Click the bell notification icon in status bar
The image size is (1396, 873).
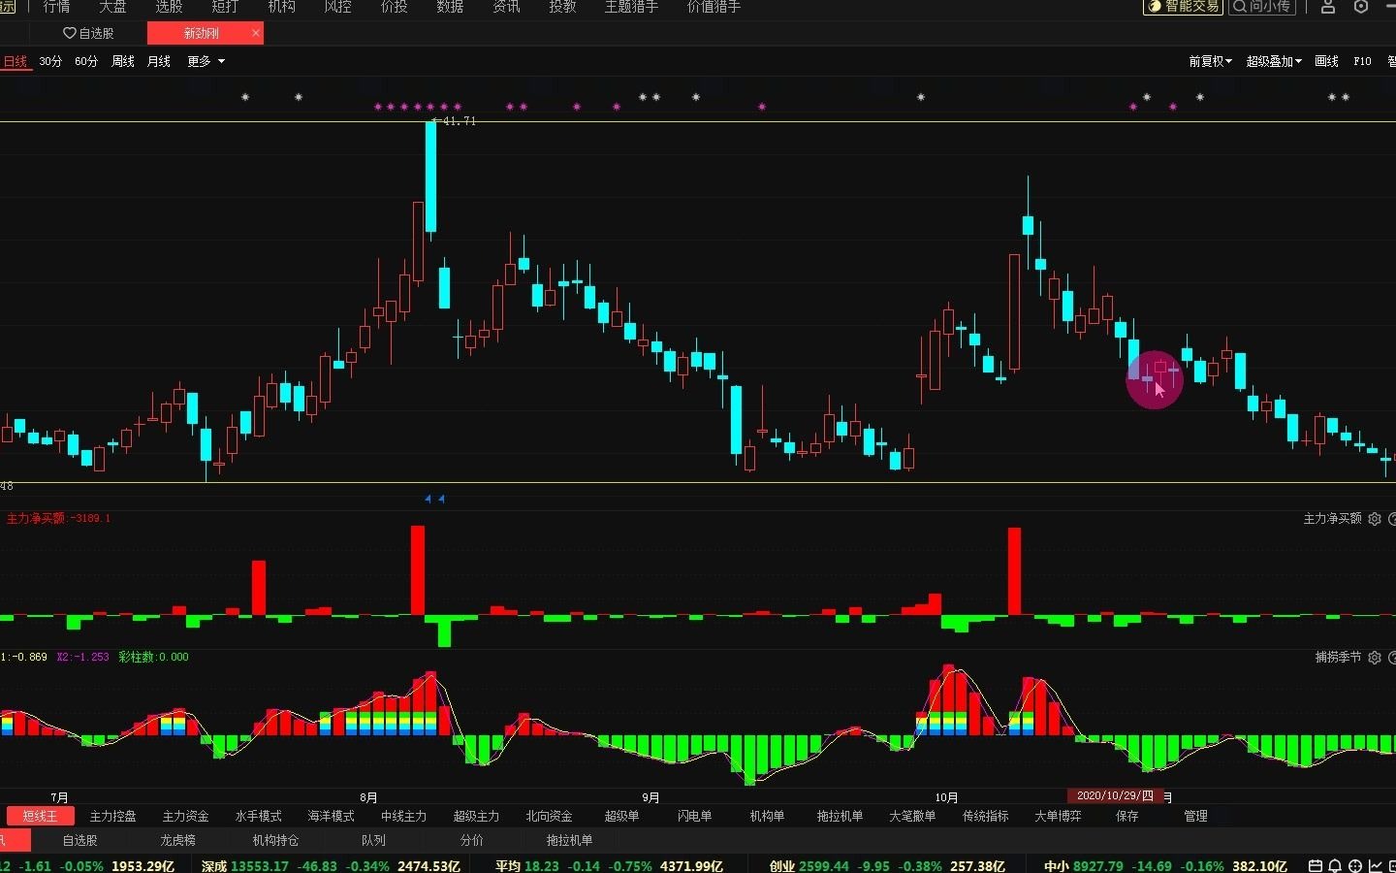(x=1335, y=866)
